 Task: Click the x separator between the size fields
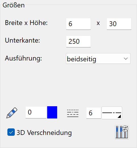(x=98, y=23)
